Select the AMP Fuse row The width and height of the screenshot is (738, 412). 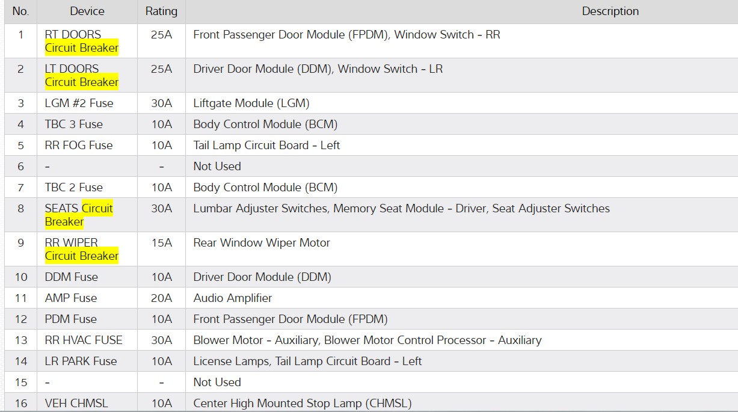(x=70, y=298)
